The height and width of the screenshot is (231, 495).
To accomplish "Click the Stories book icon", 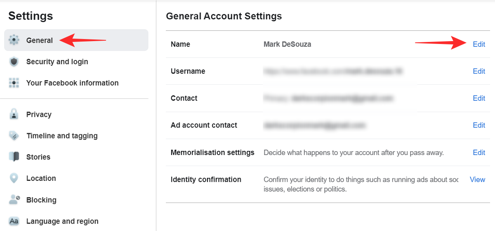I will tap(14, 157).
